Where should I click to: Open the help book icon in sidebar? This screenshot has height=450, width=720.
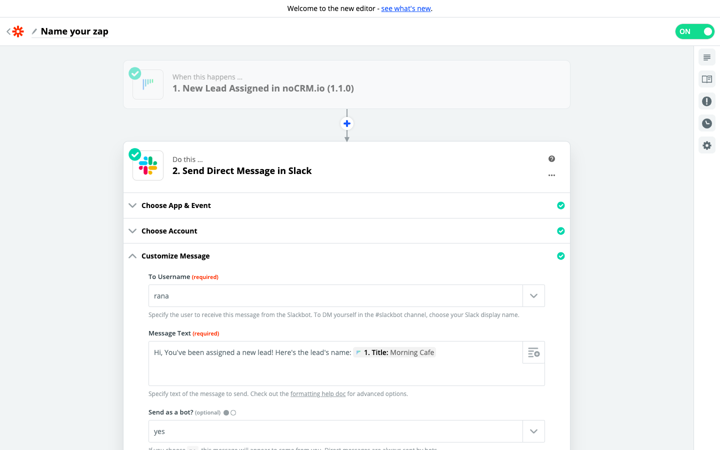(706, 79)
